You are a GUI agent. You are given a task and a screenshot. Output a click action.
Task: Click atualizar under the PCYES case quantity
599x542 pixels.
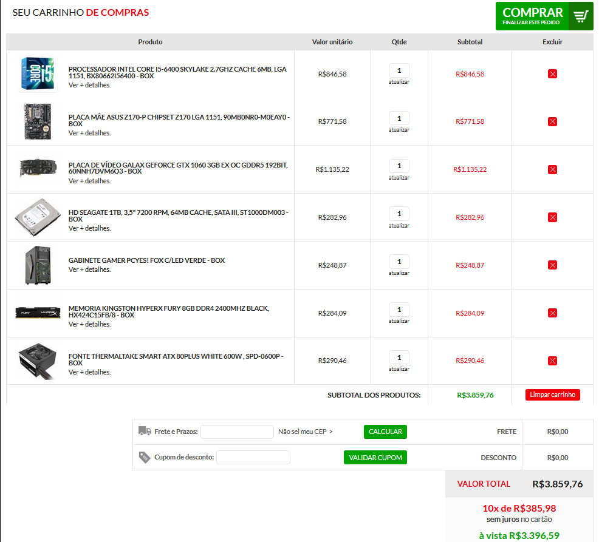pyautogui.click(x=399, y=273)
